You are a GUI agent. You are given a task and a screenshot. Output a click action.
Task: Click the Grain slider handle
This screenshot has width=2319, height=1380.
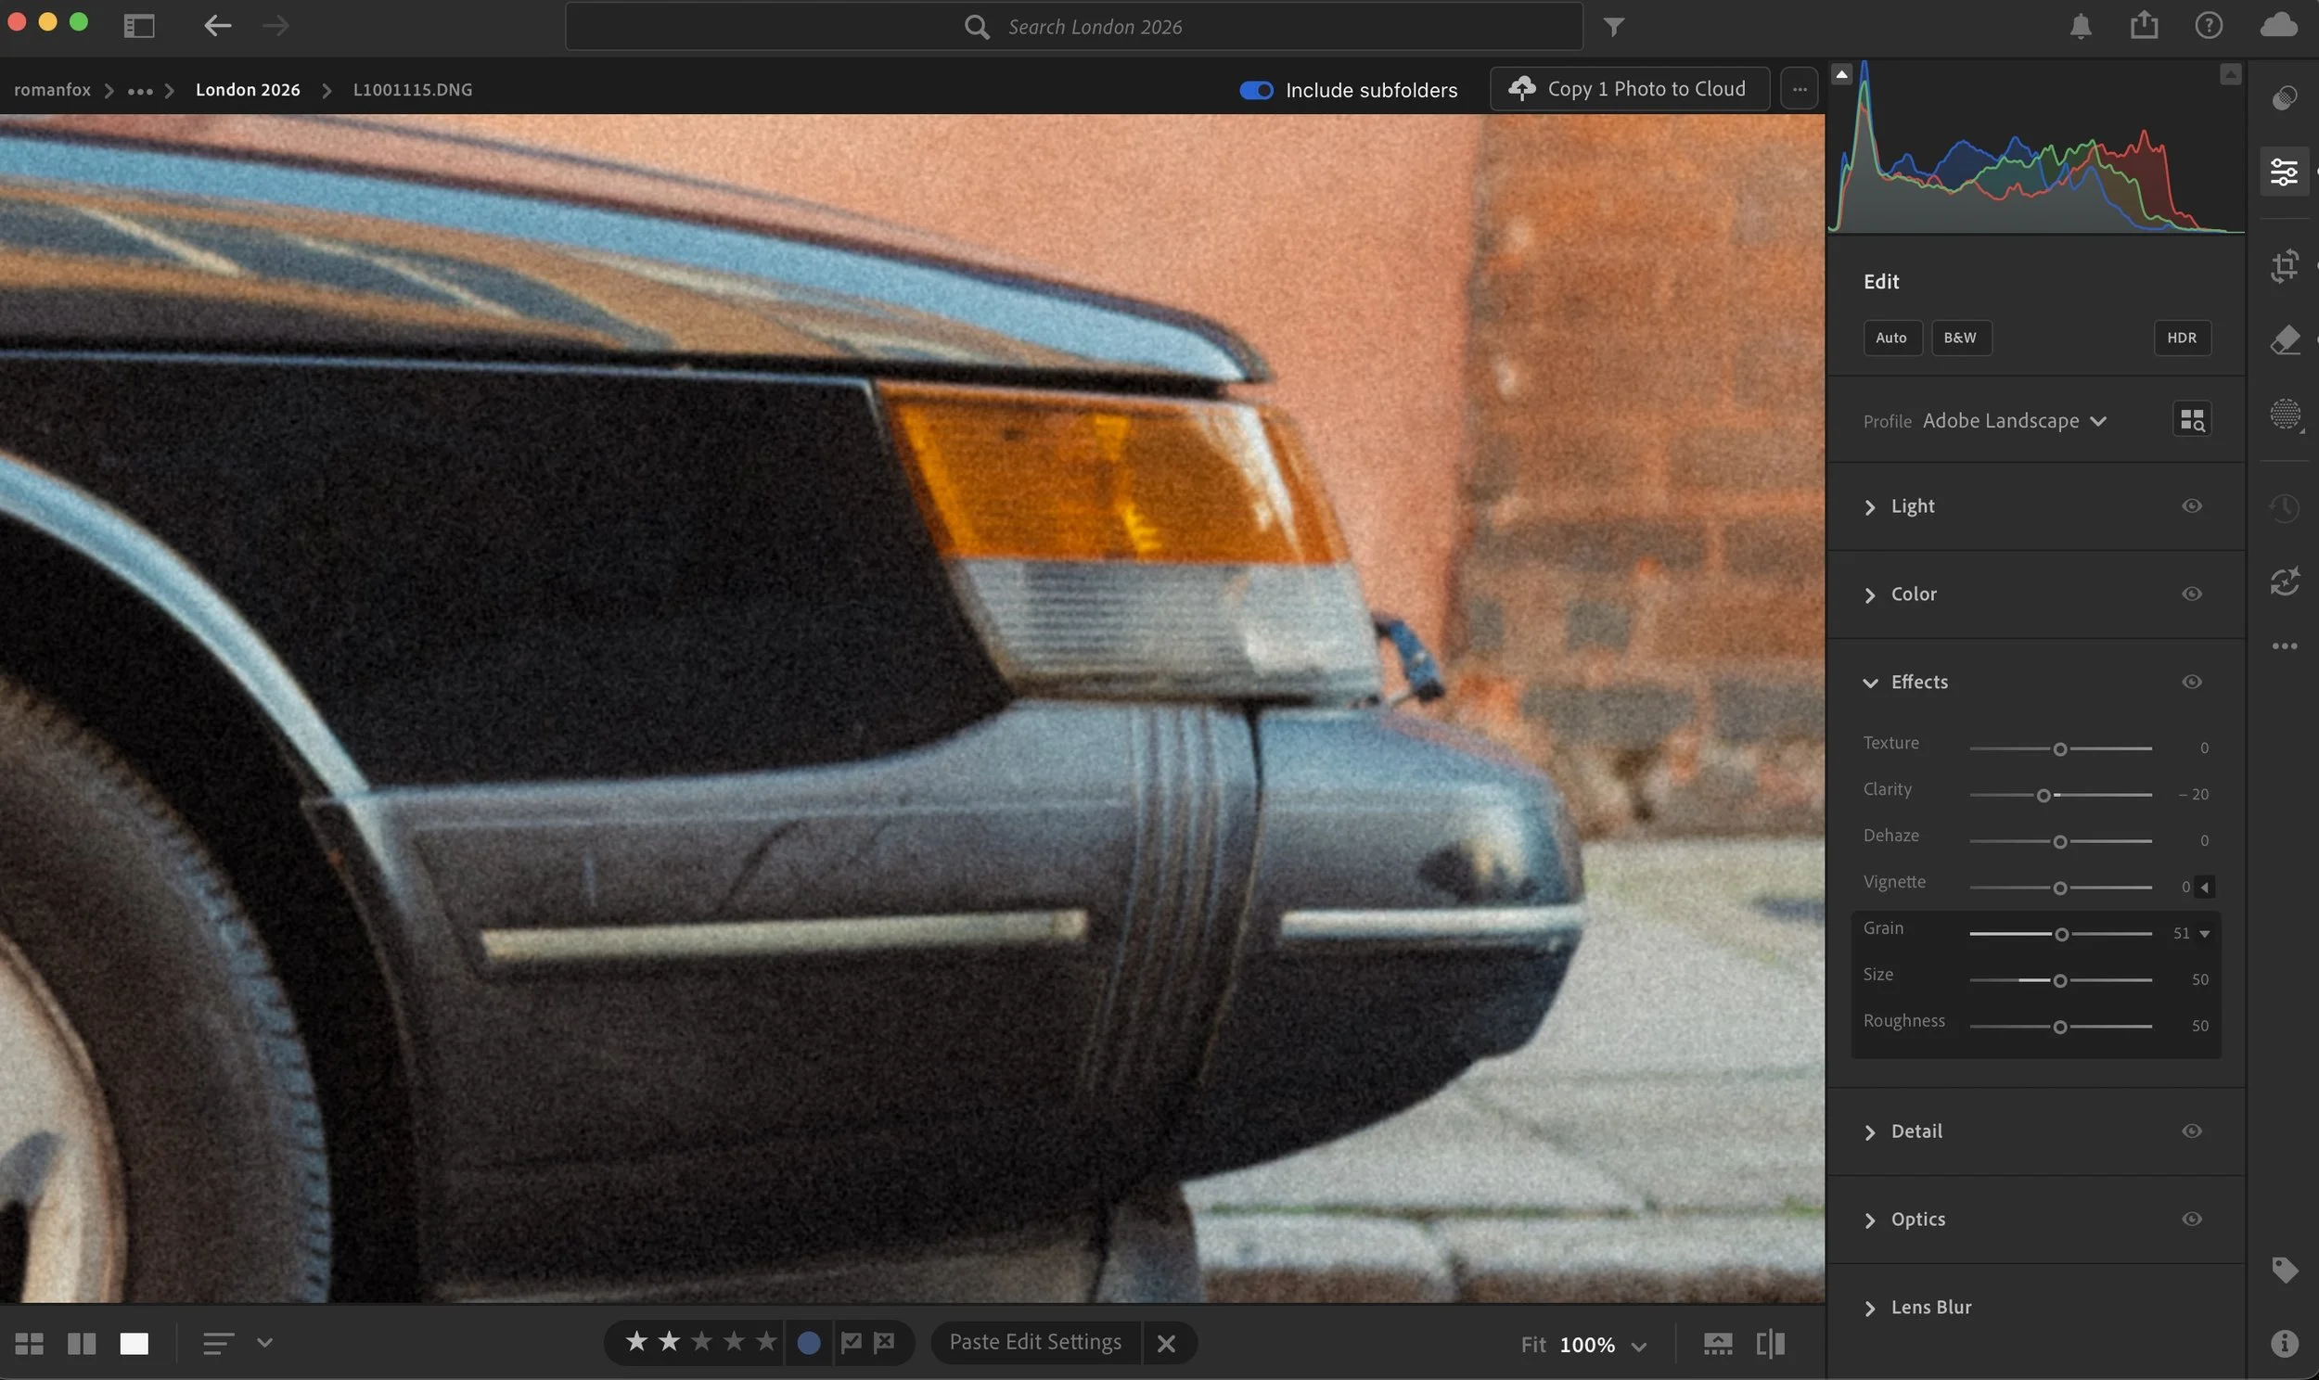[2061, 935]
